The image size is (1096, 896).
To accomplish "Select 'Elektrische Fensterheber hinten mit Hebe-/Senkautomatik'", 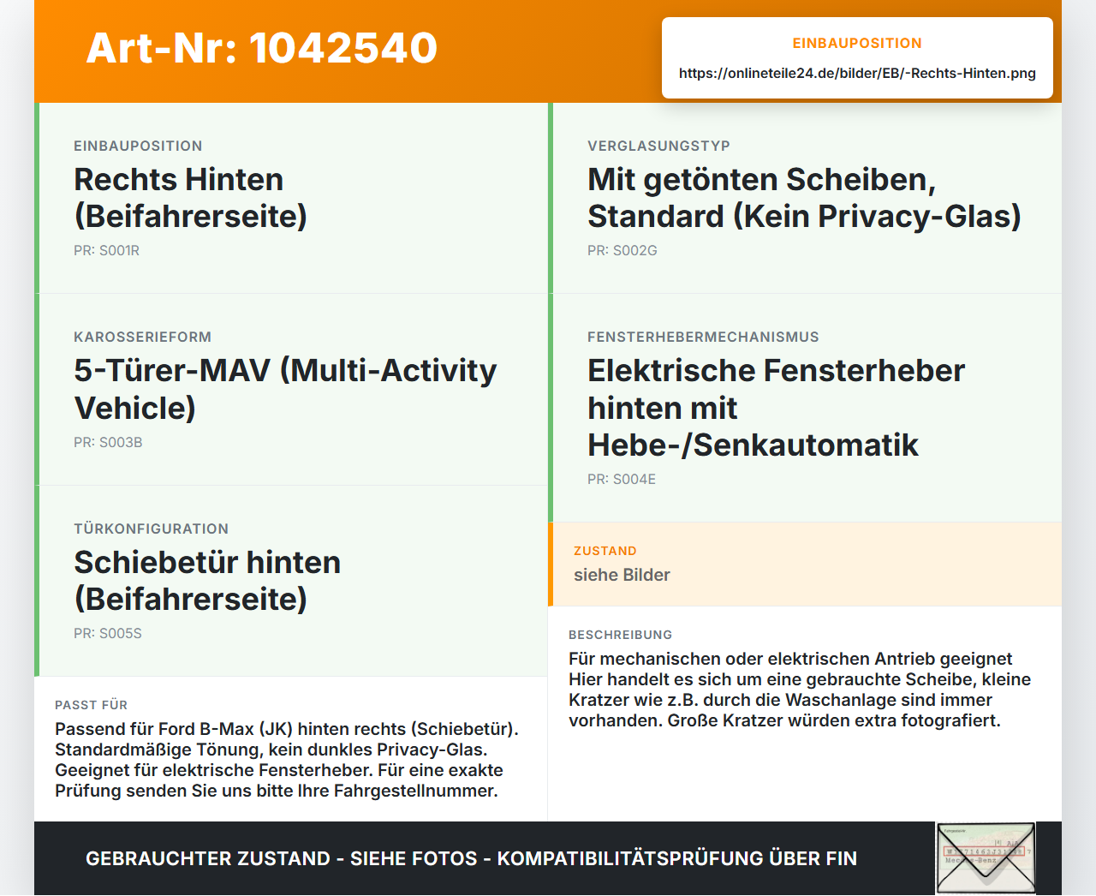I will click(776, 408).
